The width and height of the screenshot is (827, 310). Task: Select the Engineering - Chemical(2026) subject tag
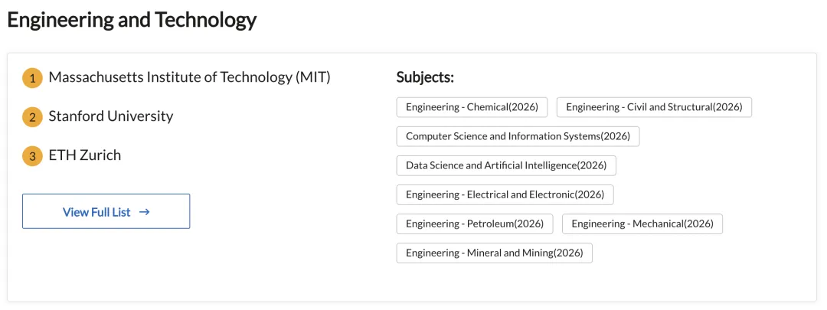coord(472,107)
